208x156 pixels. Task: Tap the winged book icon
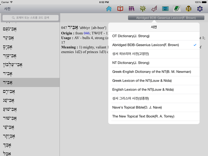point(154,9)
